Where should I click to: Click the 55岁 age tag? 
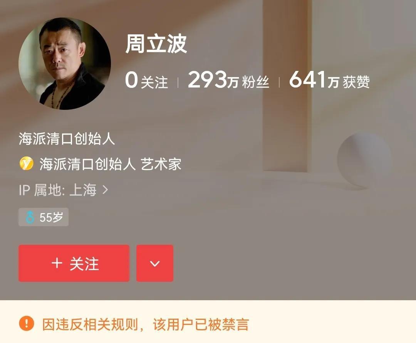44,217
